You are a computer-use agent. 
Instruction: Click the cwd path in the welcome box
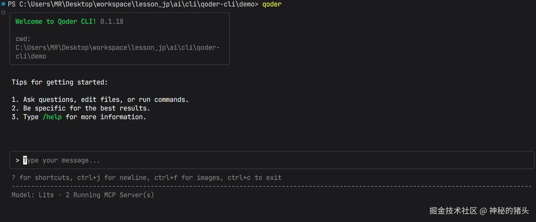(118, 52)
